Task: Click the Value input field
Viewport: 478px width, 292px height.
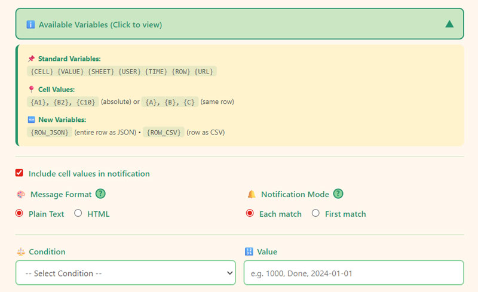Action: [354, 273]
